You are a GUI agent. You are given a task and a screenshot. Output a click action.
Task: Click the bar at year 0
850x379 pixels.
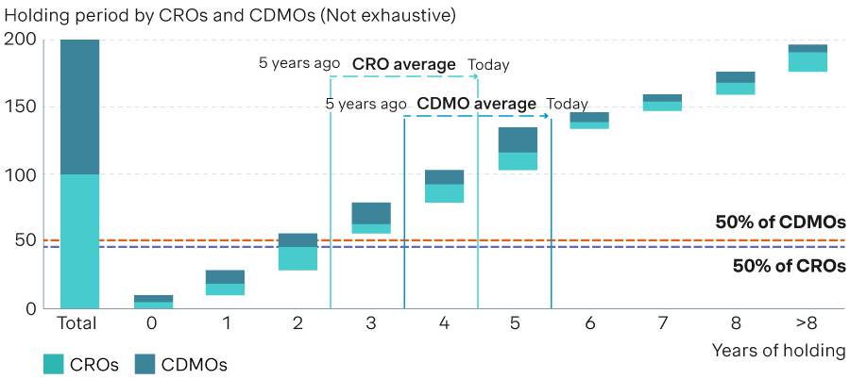coord(153,302)
